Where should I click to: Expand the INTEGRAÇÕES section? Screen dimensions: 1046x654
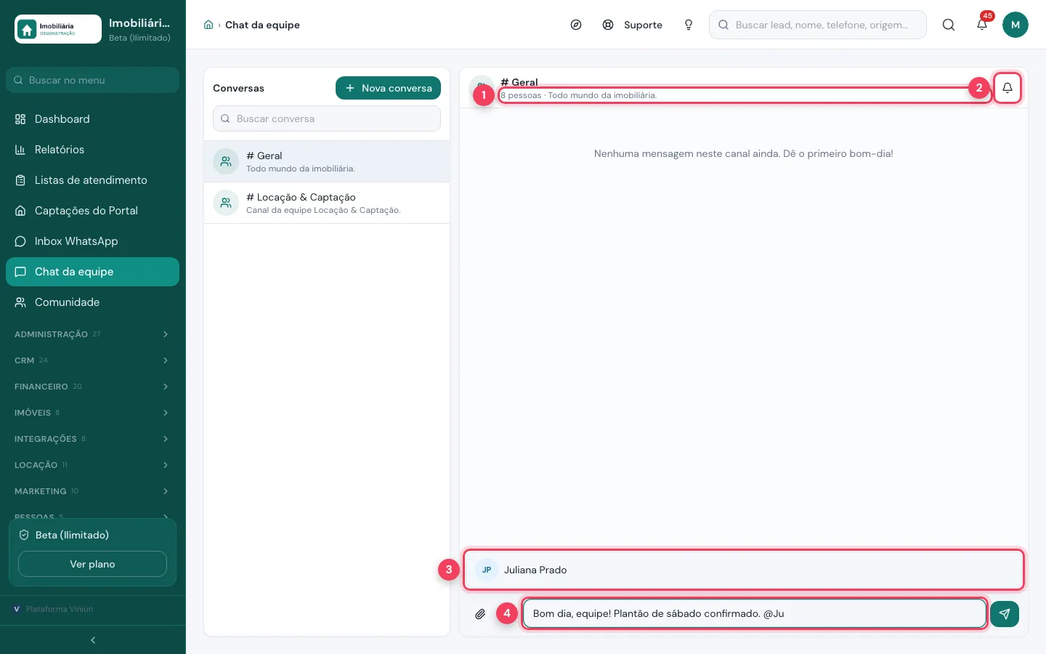tap(92, 439)
